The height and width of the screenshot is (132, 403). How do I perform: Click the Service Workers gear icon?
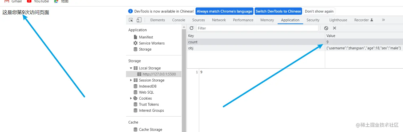click(x=135, y=43)
